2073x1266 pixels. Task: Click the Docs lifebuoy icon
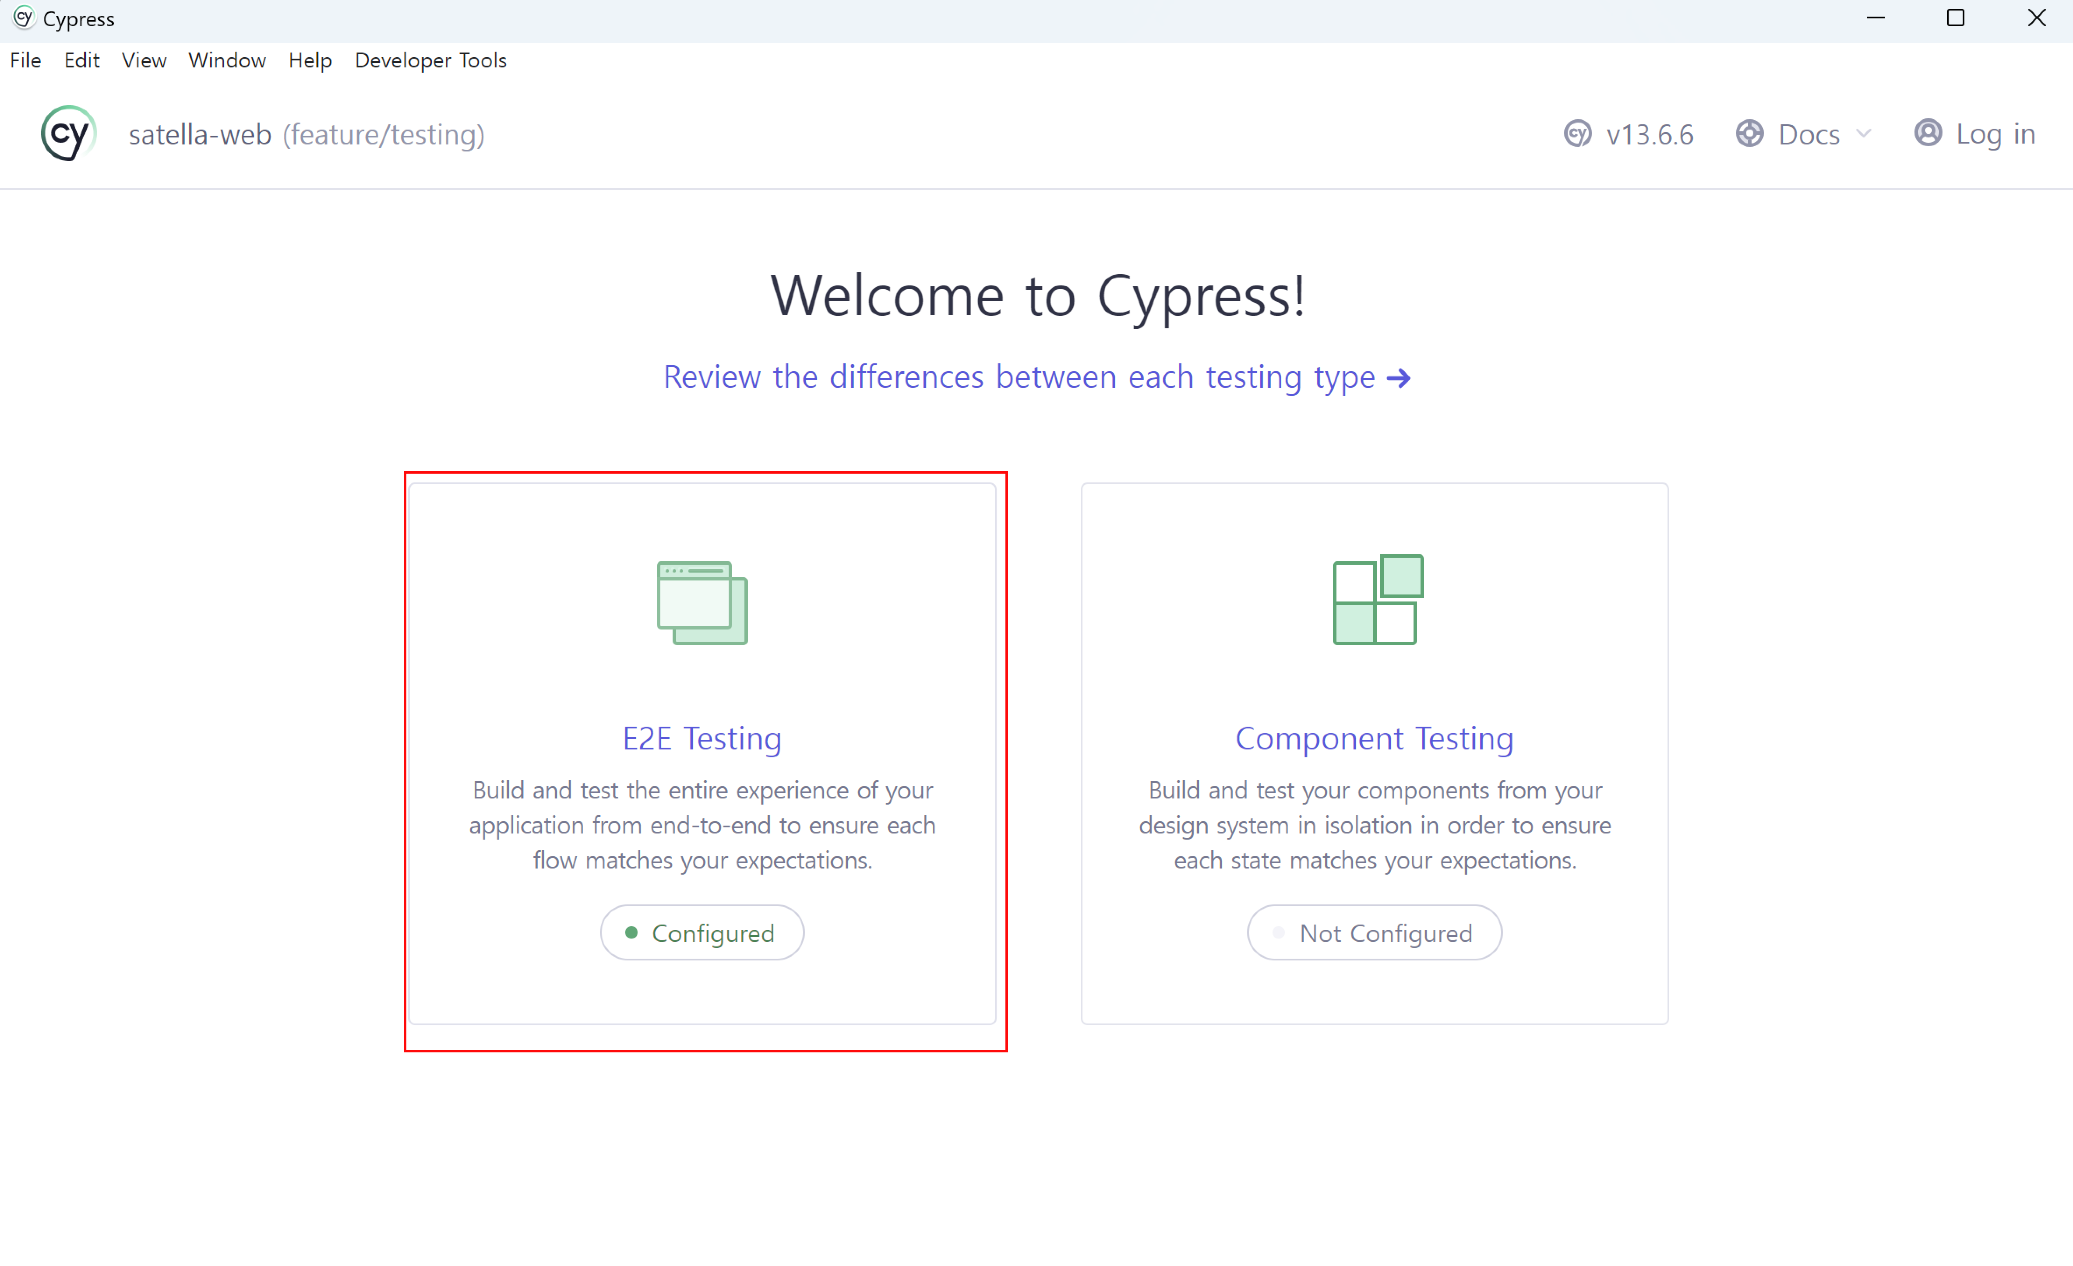1749,134
